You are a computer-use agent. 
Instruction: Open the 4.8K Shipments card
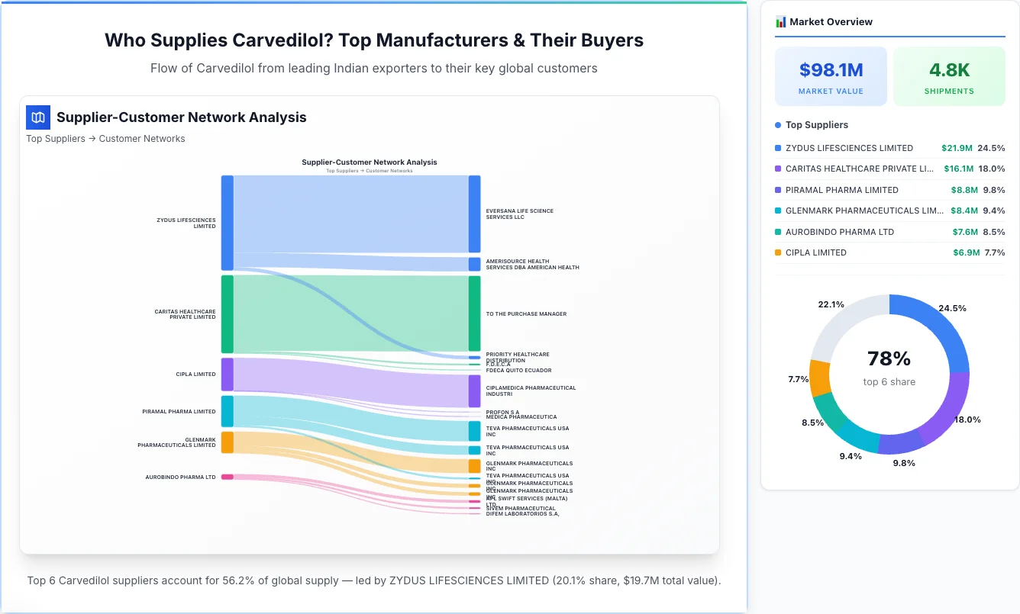949,76
